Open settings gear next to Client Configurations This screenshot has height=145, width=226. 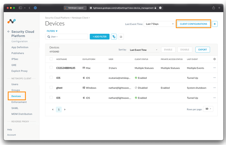pyautogui.click(x=215, y=24)
